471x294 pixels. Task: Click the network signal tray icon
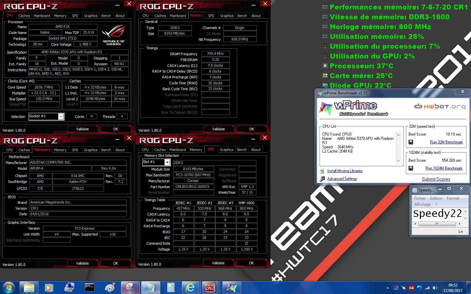pyautogui.click(x=427, y=288)
